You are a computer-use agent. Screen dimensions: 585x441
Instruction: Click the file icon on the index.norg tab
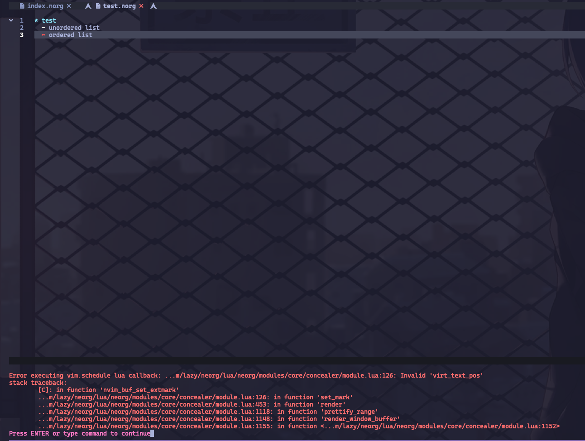[x=21, y=6]
